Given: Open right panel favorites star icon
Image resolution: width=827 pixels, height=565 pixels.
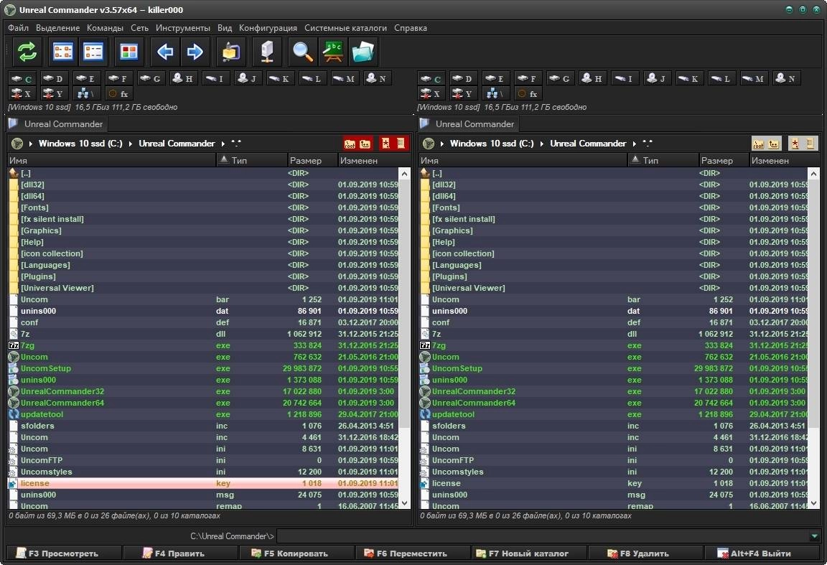Looking at the screenshot, I should pyautogui.click(x=795, y=144).
